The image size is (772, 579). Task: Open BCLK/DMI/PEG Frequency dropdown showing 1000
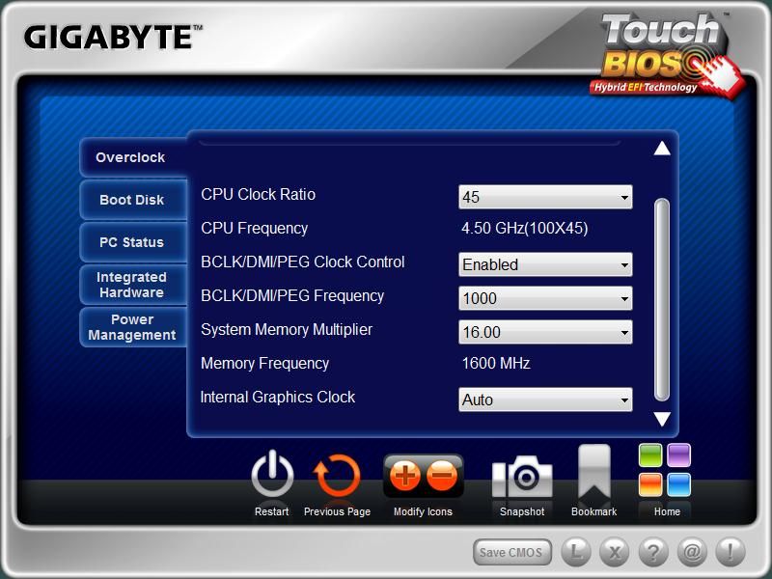545,298
